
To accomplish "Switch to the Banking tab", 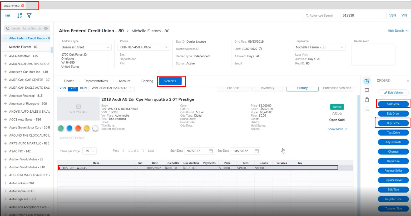I will 147,81.
